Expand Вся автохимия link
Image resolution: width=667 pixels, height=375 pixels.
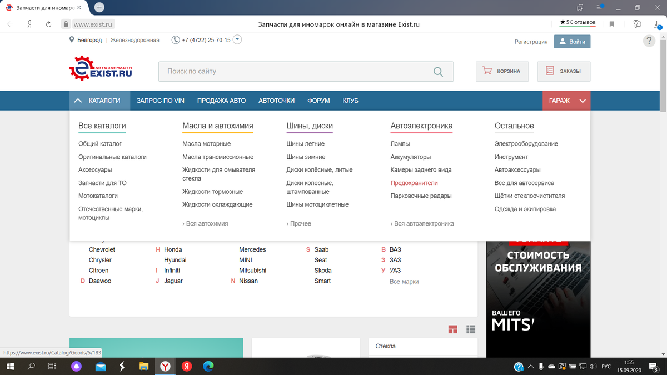coord(205,223)
